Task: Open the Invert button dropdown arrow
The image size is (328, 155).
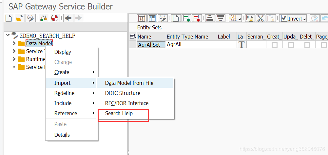Action: pos(304,19)
